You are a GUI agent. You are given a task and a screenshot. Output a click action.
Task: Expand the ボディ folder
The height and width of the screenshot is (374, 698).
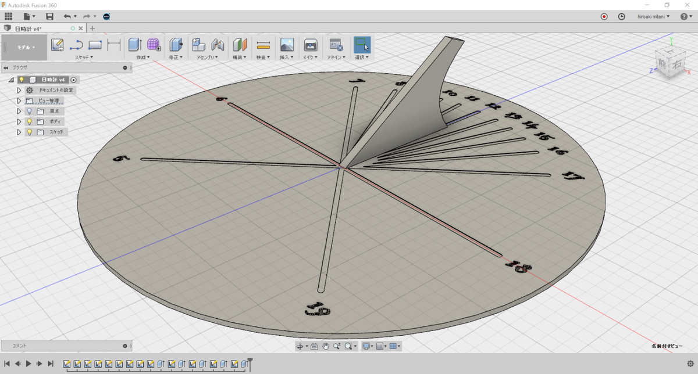coord(19,121)
